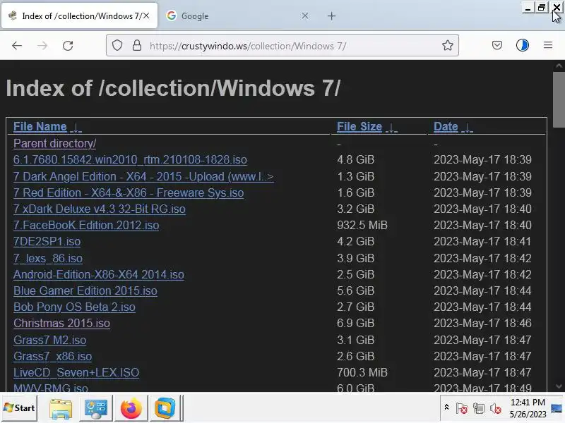Click the Grass7 M2.iso link
This screenshot has height=423, width=565.
(49, 340)
